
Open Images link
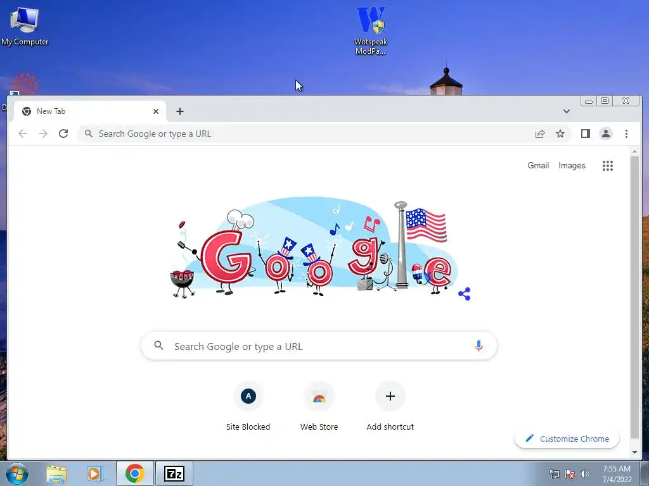pos(572,165)
